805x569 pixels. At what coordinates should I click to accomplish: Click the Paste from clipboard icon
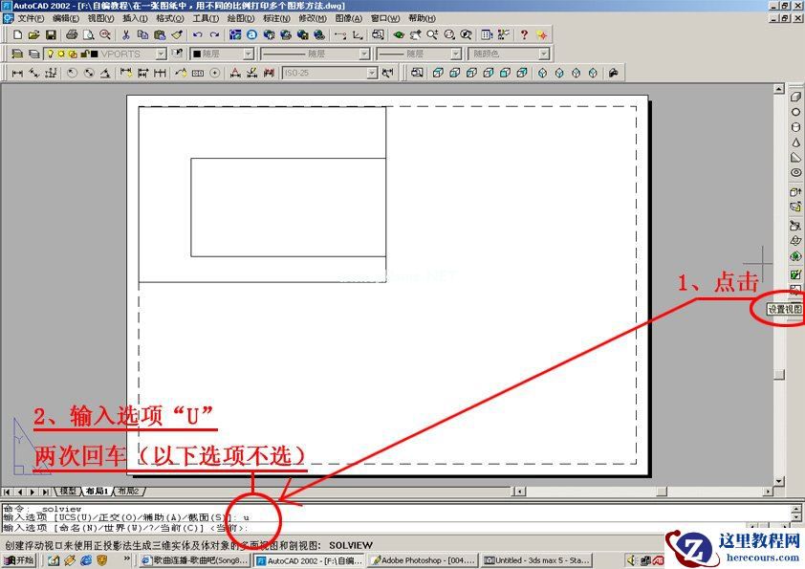[160, 35]
